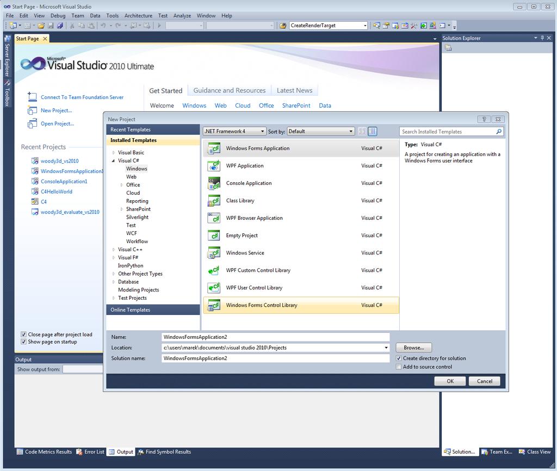The height and width of the screenshot is (471, 557).
Task: Click the New Project dialog help button
Action: 484,119
